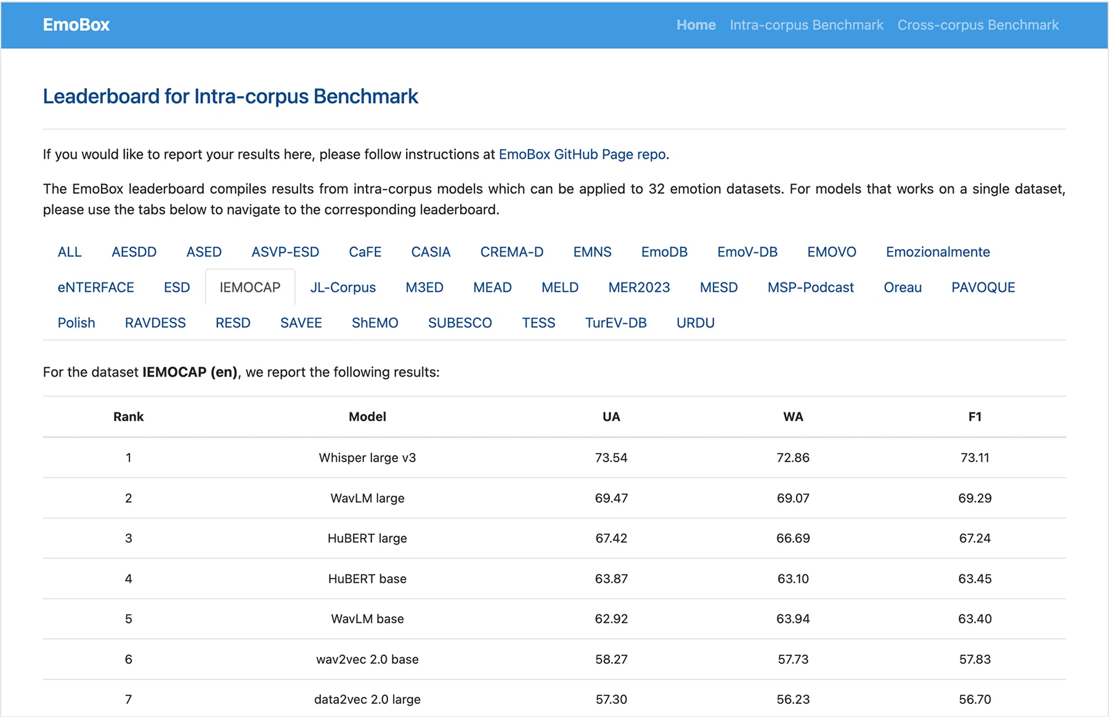Follow the EmoBox GitHub Page repo link
The width and height of the screenshot is (1109, 717).
click(x=582, y=154)
